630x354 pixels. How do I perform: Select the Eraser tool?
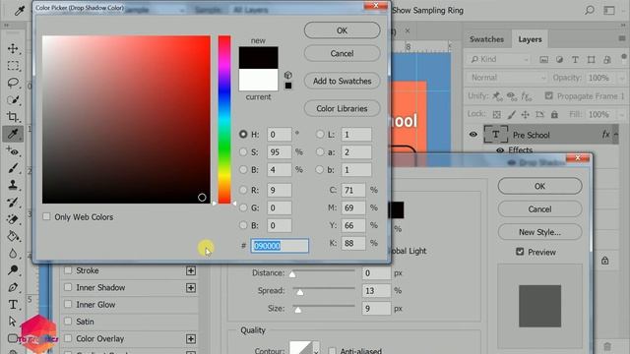tap(13, 219)
